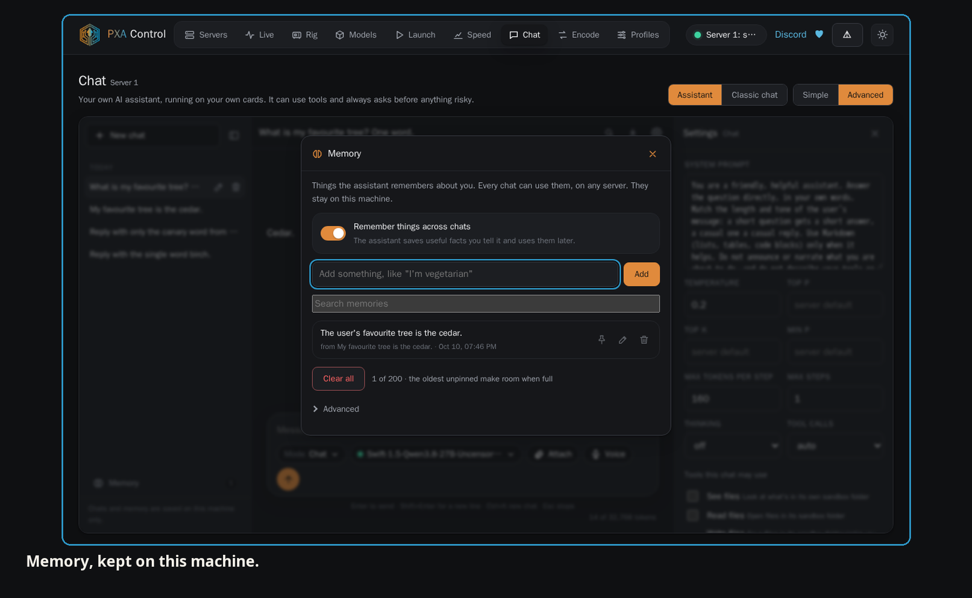The height and width of the screenshot is (598, 972).
Task: Open the model selection dropdown
Action: (x=435, y=454)
